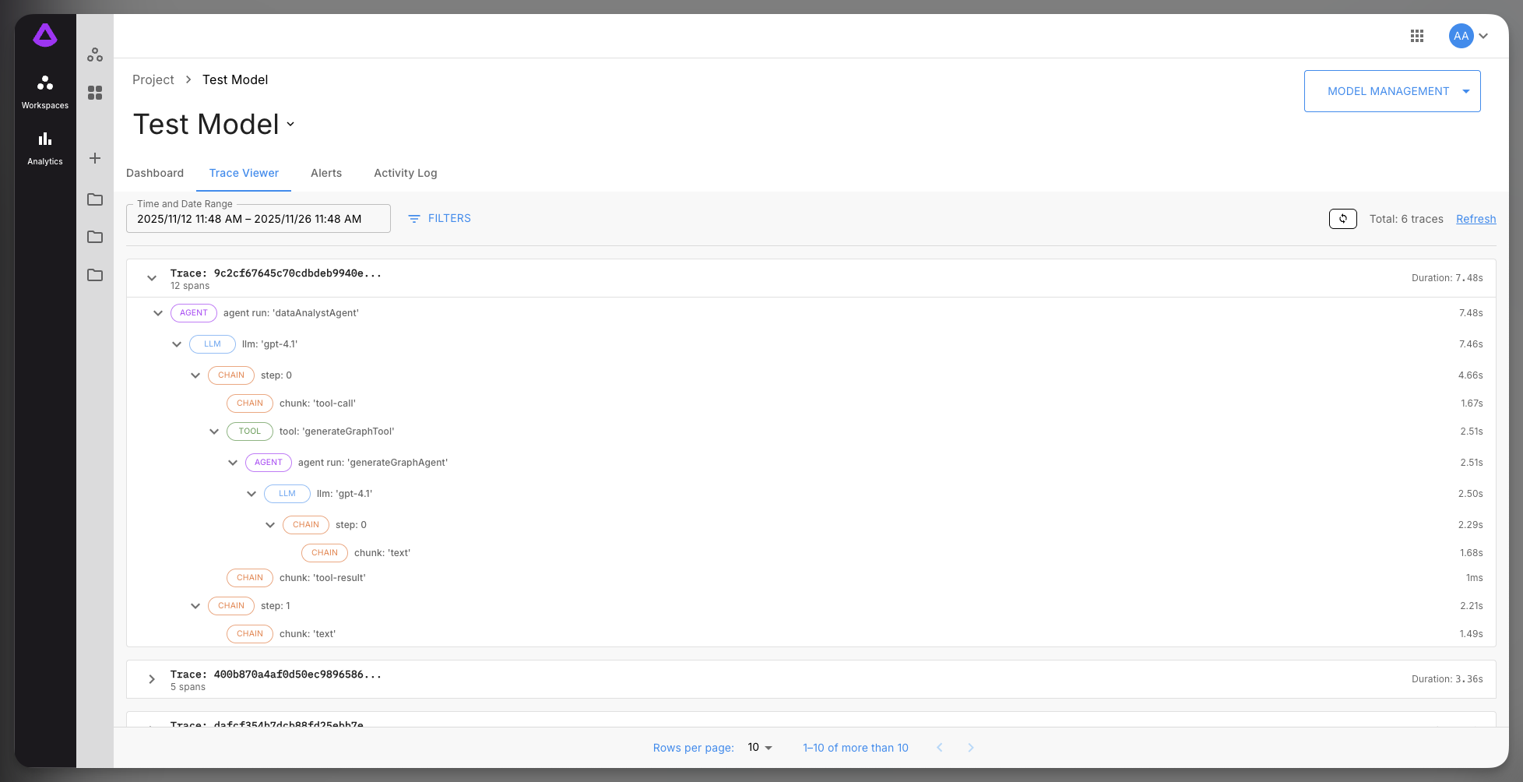Click the 1ms duration of tool-result
The width and height of the screenshot is (1523, 782).
click(x=1475, y=578)
